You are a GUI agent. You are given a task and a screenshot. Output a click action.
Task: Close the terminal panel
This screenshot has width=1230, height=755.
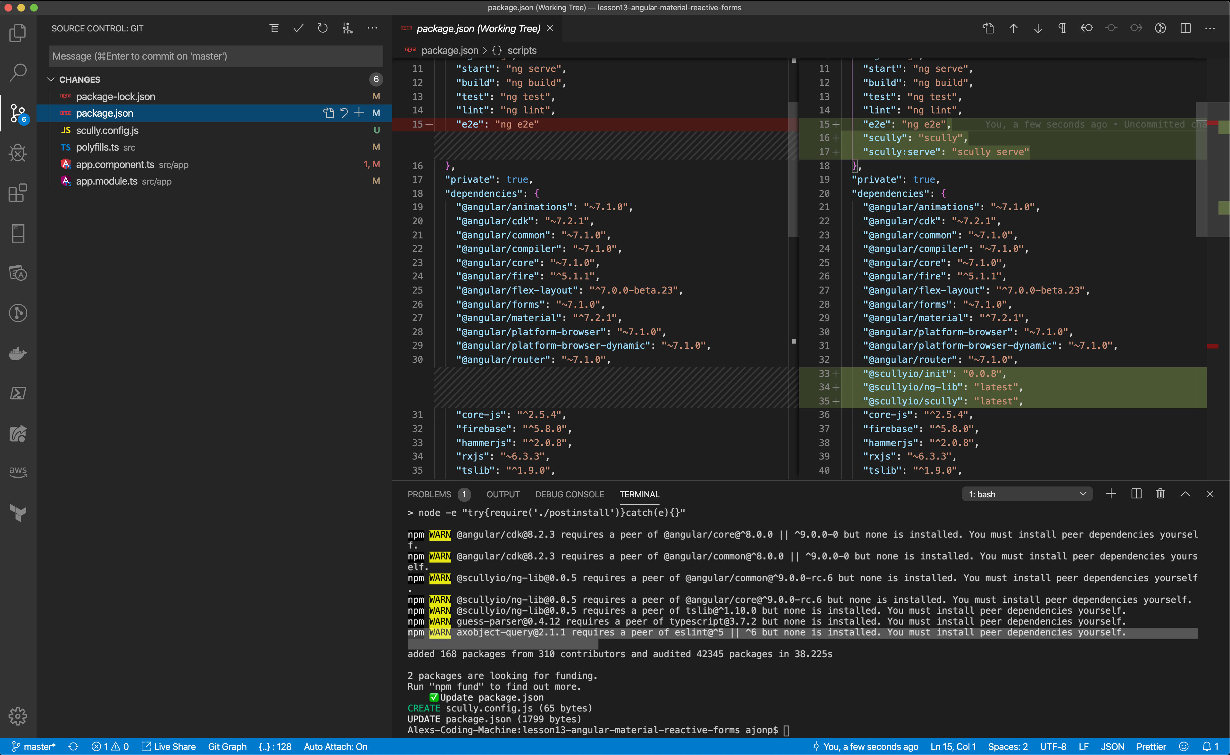(1210, 494)
